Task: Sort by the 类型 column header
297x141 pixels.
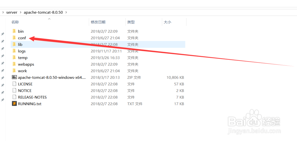Action: pos(131,22)
